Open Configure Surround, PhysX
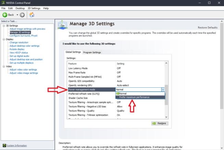The height and width of the screenshot is (150, 224). point(24,36)
